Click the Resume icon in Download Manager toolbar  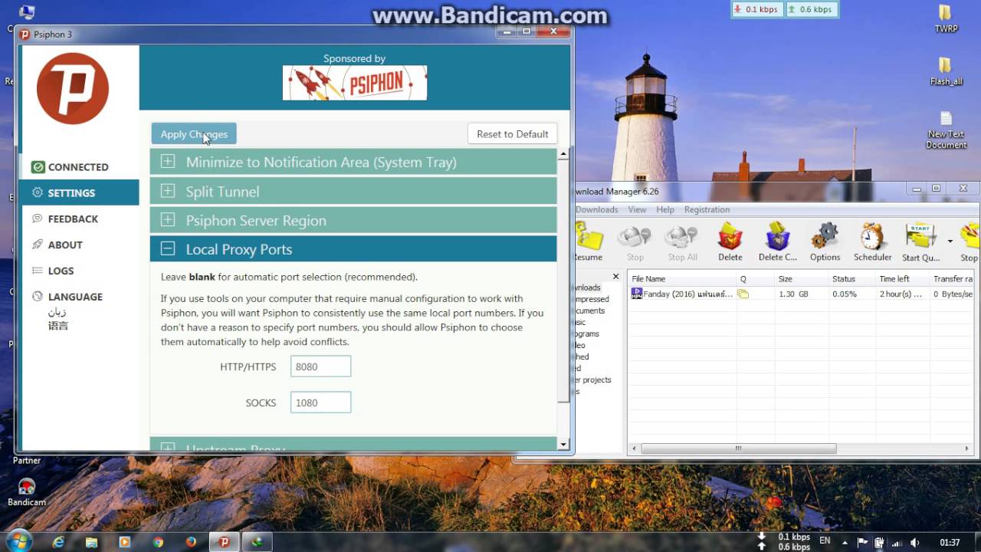(589, 242)
